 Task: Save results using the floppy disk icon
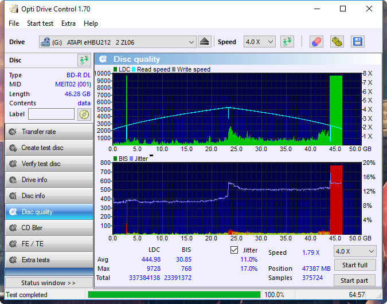tap(358, 42)
